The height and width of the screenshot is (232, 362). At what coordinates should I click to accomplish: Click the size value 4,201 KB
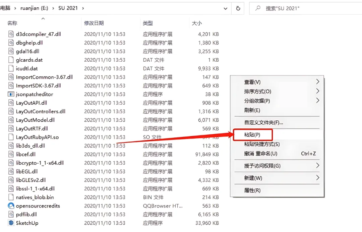pos(208,34)
